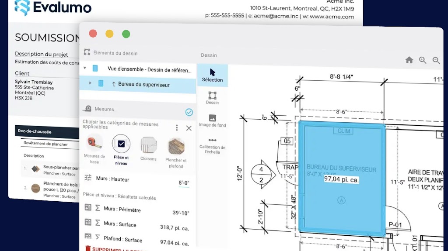Viewport: 448px width, 251px height.
Task: Expand the Bureau du superviseur row
Action: coord(90,83)
